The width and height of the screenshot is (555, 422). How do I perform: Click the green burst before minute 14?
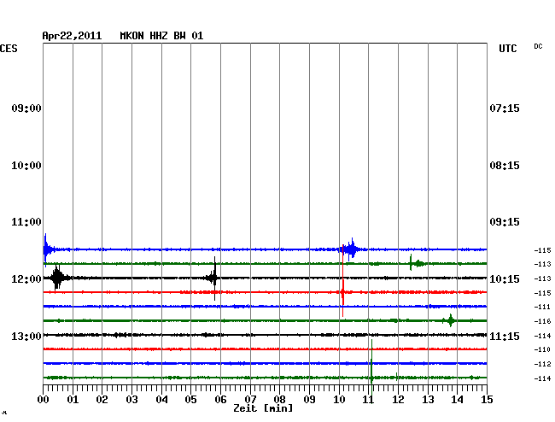point(450,320)
